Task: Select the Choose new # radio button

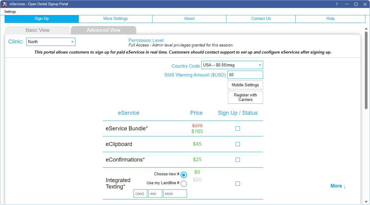Action: (184, 175)
